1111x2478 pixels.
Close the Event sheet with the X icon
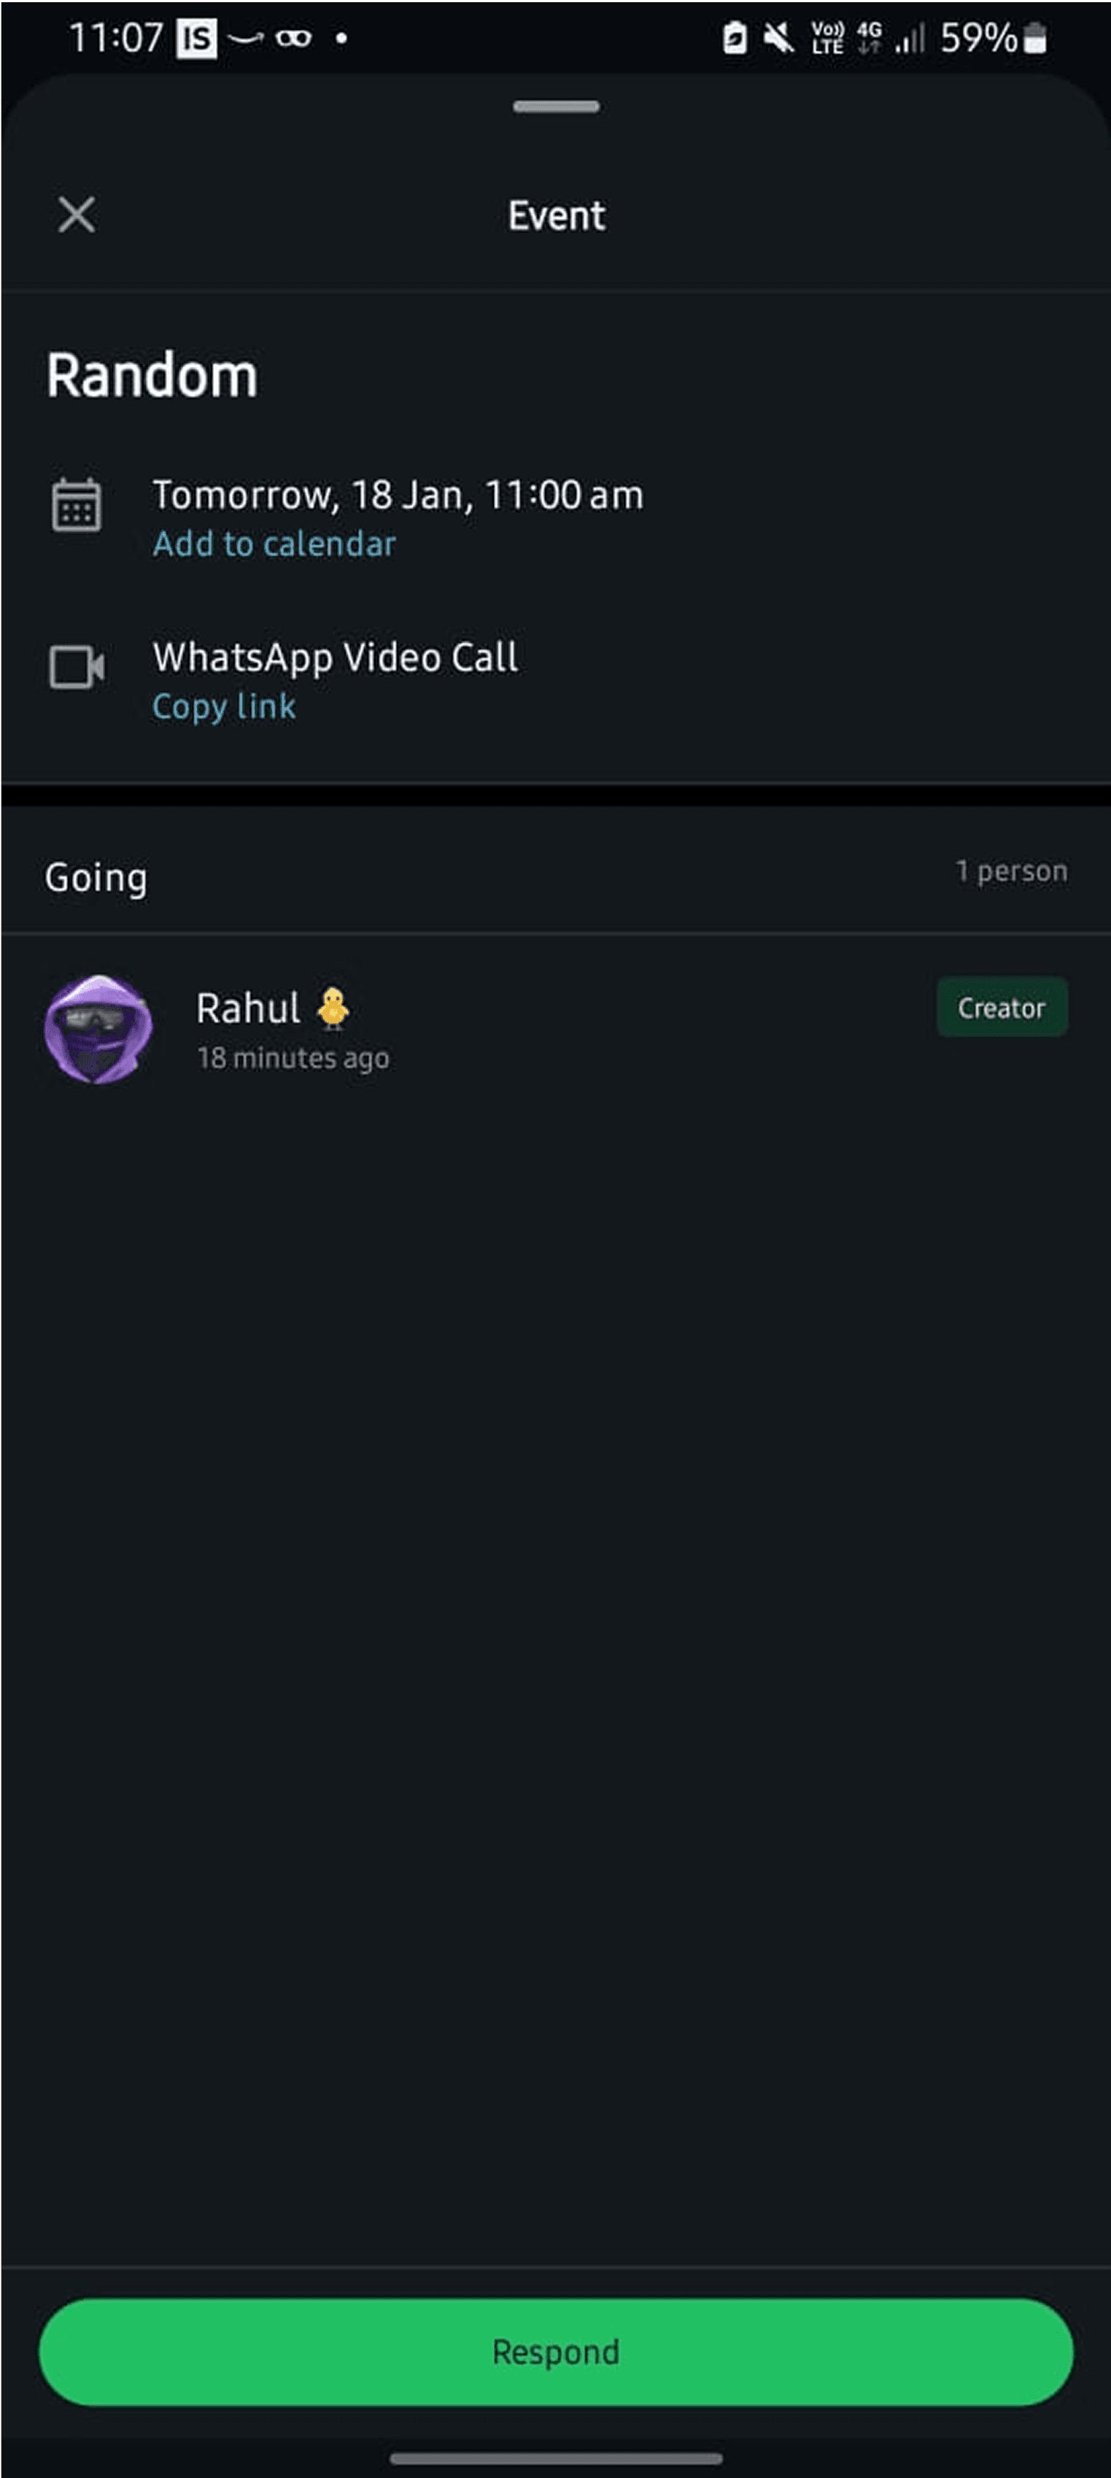[76, 215]
